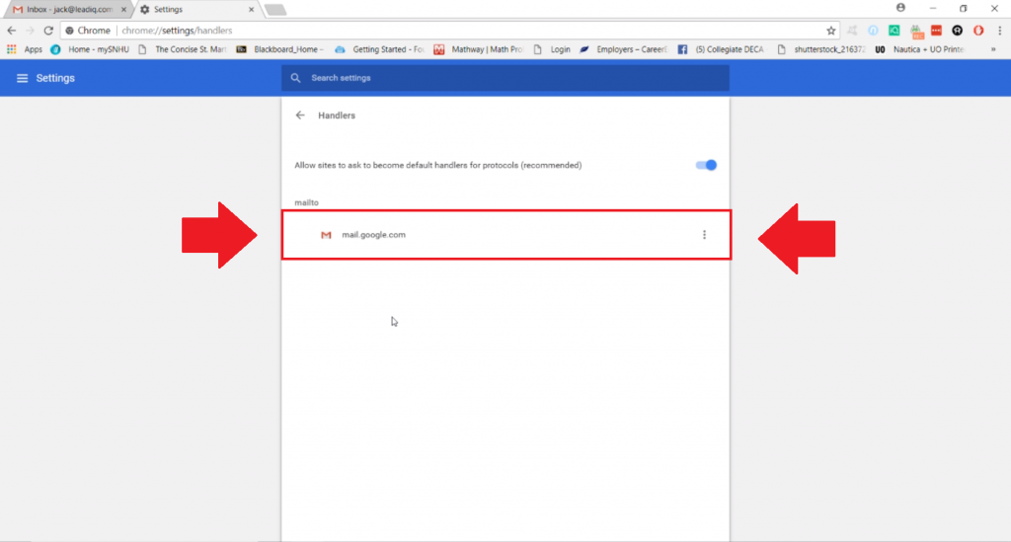Screen dimensions: 1011x542
Task: Open Mathway Math Problem bookmark
Action: 479,49
